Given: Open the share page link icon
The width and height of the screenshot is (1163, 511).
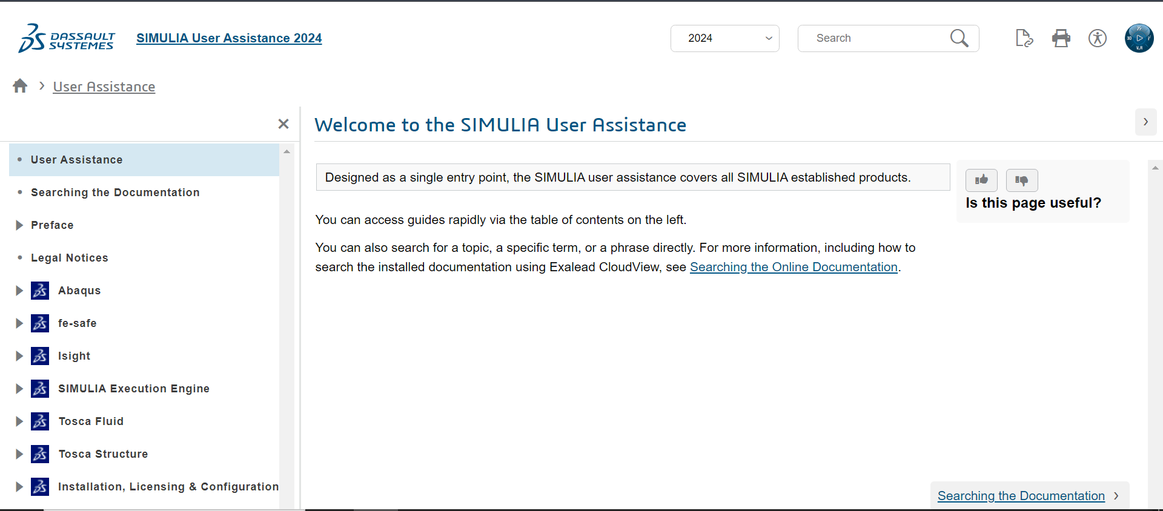Looking at the screenshot, I should click(x=1024, y=38).
